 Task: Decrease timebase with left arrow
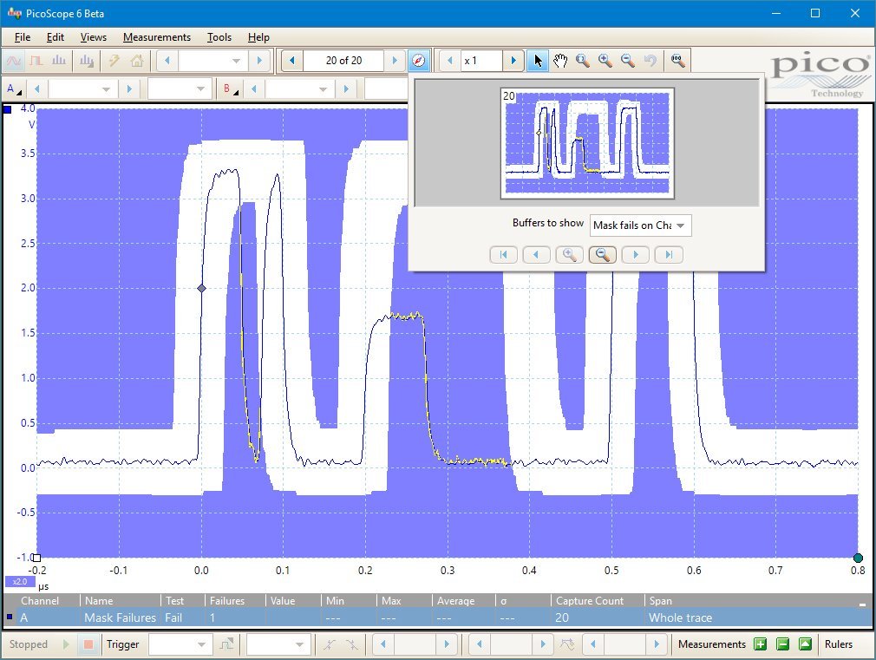167,61
